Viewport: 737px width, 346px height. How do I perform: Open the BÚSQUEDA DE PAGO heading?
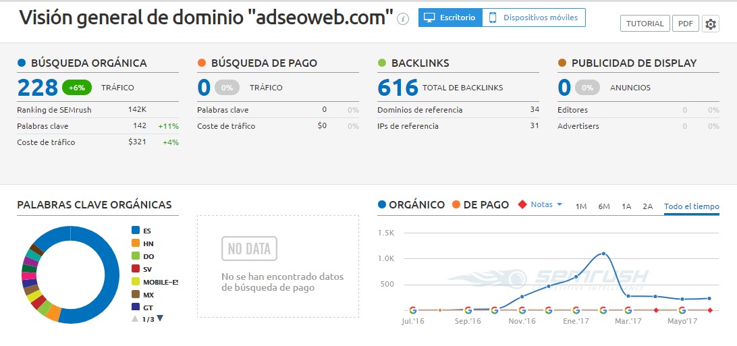coord(264,63)
